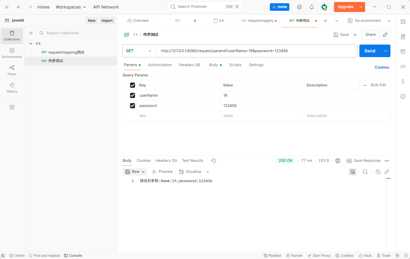
Task: Open the comments panel icon
Action: pos(403,52)
